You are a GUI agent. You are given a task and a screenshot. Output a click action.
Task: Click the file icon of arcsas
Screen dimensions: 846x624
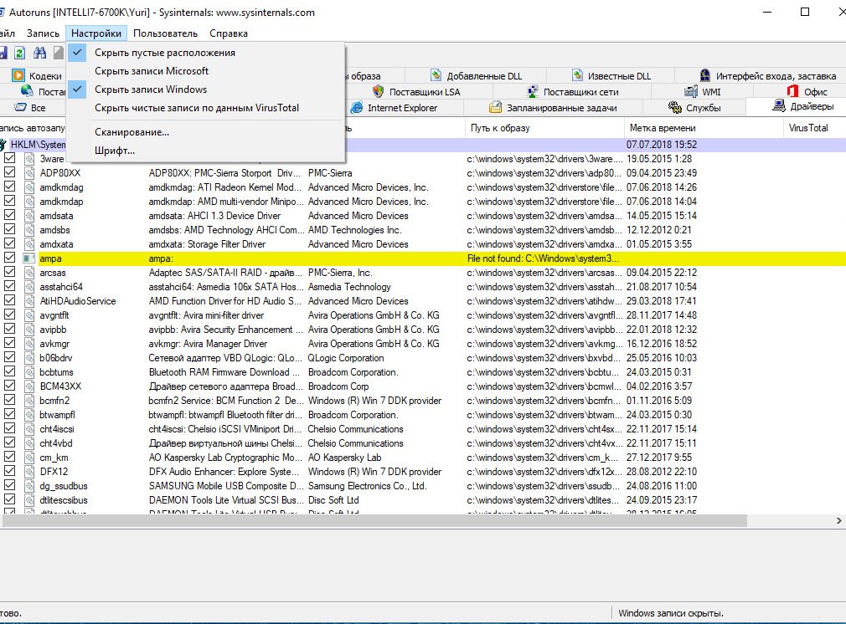click(29, 273)
